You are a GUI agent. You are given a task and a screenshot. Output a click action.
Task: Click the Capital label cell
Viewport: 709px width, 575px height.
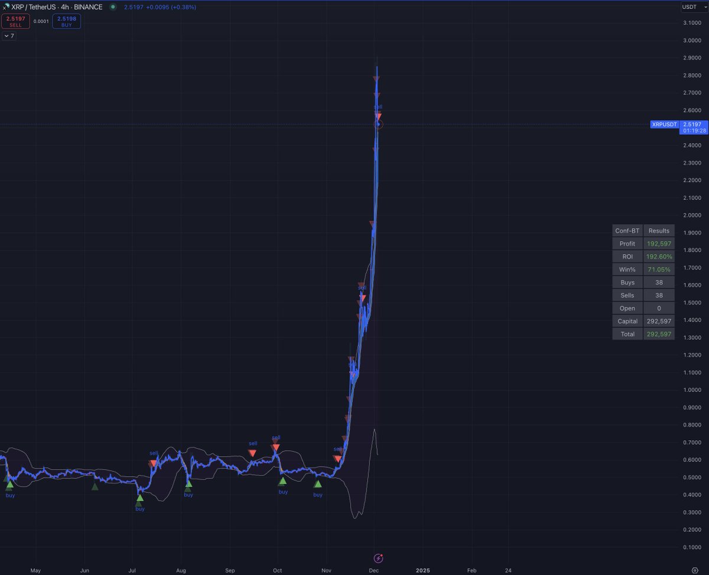627,321
